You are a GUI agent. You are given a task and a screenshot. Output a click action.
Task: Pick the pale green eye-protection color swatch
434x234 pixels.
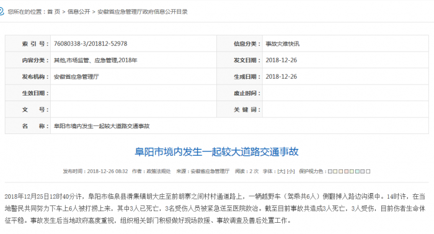352,171
